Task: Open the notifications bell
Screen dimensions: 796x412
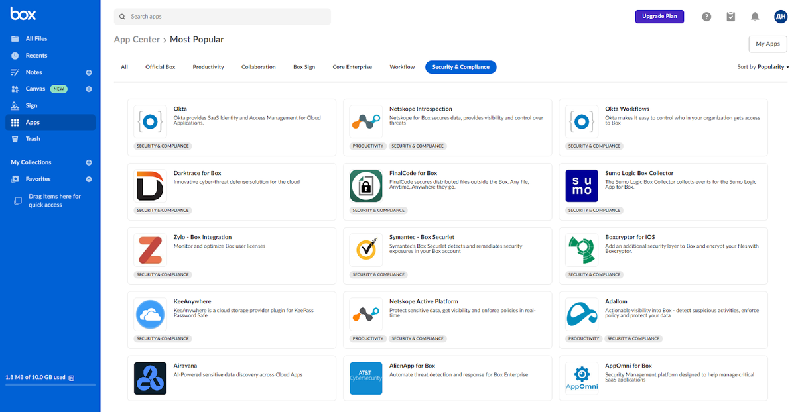Action: click(755, 17)
